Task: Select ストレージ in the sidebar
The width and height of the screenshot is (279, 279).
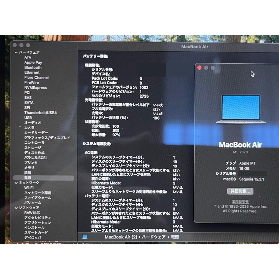Action: [x=33, y=148]
